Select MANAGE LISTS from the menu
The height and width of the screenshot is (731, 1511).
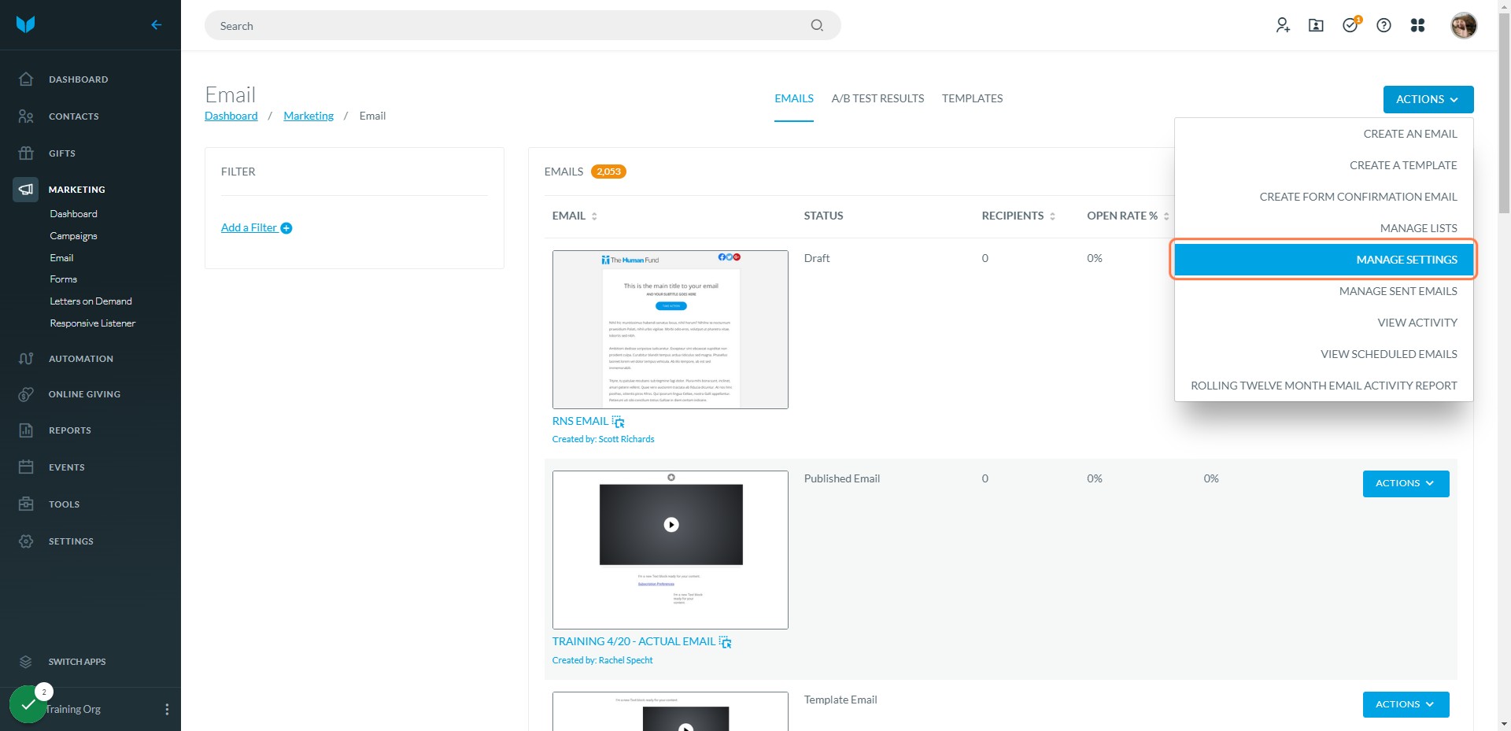pos(1324,228)
